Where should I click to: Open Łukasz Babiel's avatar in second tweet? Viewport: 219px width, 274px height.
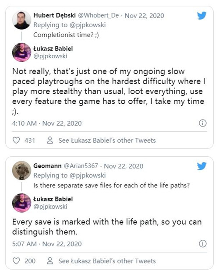click(21, 203)
